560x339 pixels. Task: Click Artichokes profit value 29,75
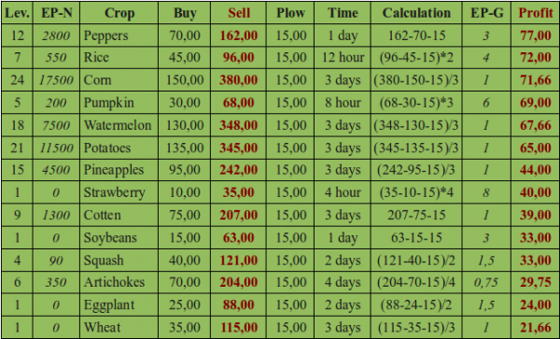(x=536, y=282)
